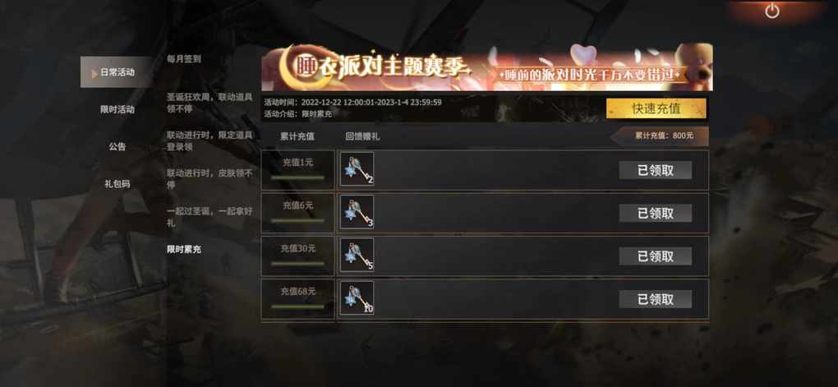Select 联动进行时，皮肤领不停 entry
The height and width of the screenshot is (387, 838).
point(209,178)
